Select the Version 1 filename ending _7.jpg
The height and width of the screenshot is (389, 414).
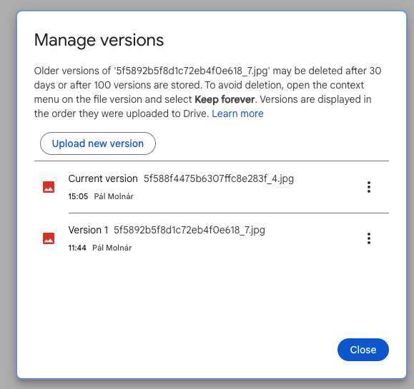pyautogui.click(x=189, y=230)
